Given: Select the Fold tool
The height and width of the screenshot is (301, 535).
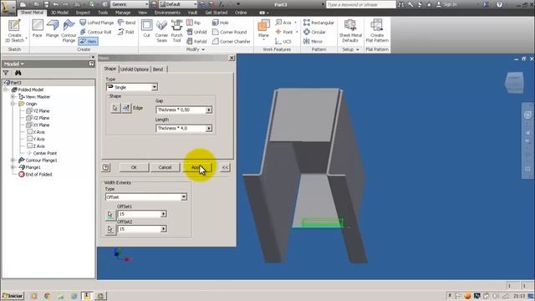Looking at the screenshot, I should pos(126,32).
